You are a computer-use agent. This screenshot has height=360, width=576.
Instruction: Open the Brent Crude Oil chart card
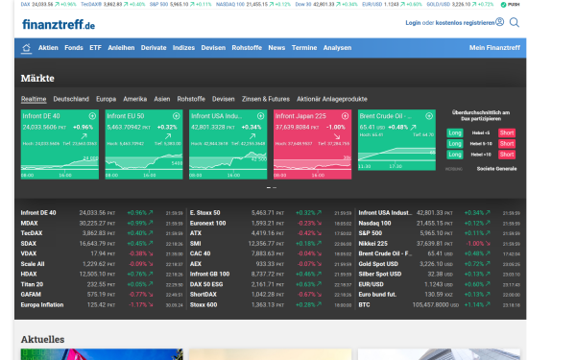pyautogui.click(x=396, y=140)
